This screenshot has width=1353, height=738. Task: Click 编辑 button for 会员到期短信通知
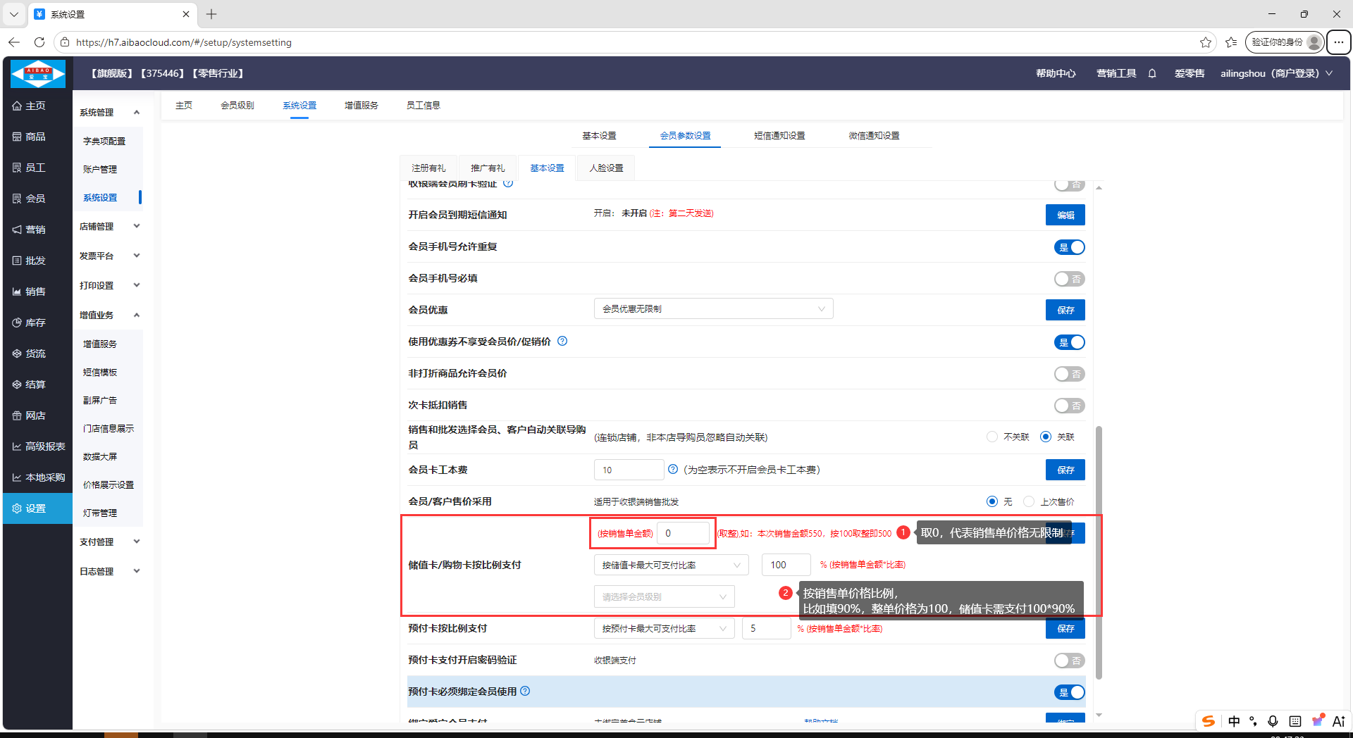(1065, 215)
